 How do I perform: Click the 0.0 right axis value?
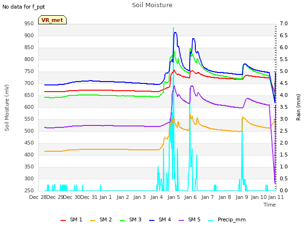(284, 191)
